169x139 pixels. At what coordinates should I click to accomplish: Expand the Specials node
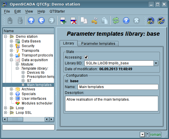11,94
